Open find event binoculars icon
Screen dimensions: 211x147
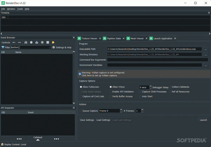pyautogui.click(x=26, y=43)
